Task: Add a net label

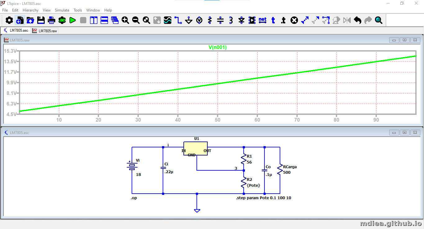Action: 263,20
